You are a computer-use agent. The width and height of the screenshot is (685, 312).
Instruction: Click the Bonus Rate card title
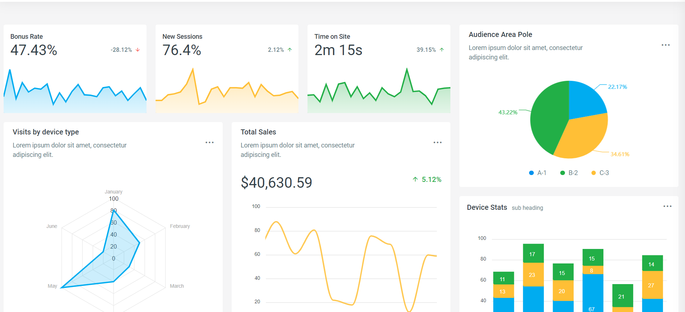coord(26,37)
